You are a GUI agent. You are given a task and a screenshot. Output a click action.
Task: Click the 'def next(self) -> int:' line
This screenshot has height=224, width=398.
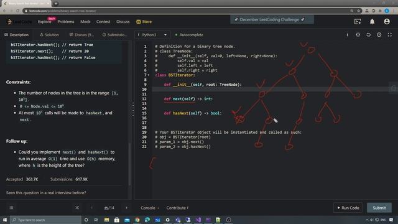pyautogui.click(x=188, y=99)
